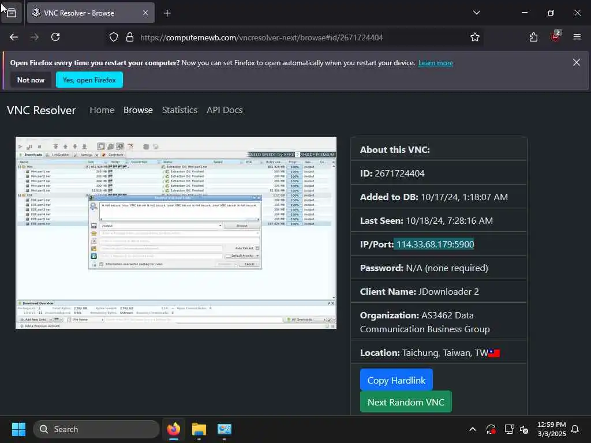Open a new browser tab
This screenshot has width=591, height=443.
point(167,13)
